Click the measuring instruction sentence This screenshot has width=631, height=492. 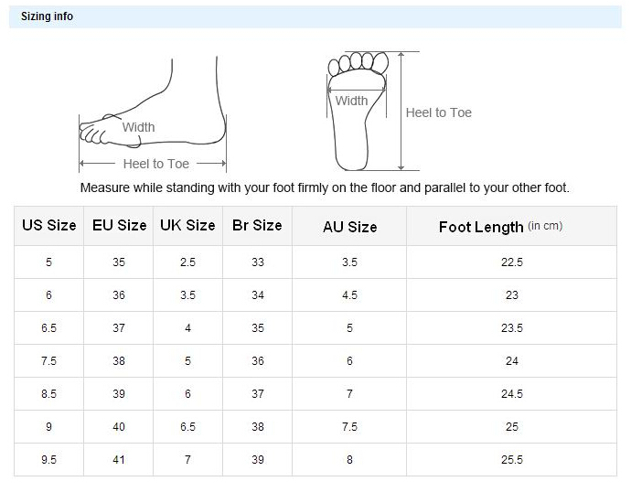click(325, 187)
